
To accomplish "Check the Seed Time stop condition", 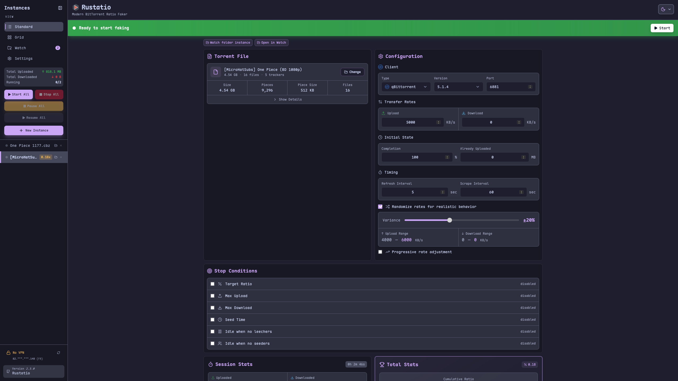I will point(212,320).
